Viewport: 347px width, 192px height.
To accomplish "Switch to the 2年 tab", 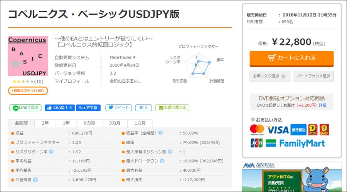I will pyautogui.click(x=45, y=123).
